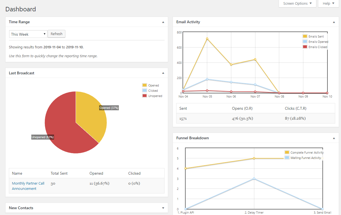This screenshot has height=215, width=341.
Task: Click the Complete Funnel Activity legend swatch
Action: [x=287, y=153]
